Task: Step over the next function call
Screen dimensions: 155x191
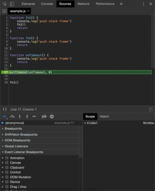Action: [12, 117]
